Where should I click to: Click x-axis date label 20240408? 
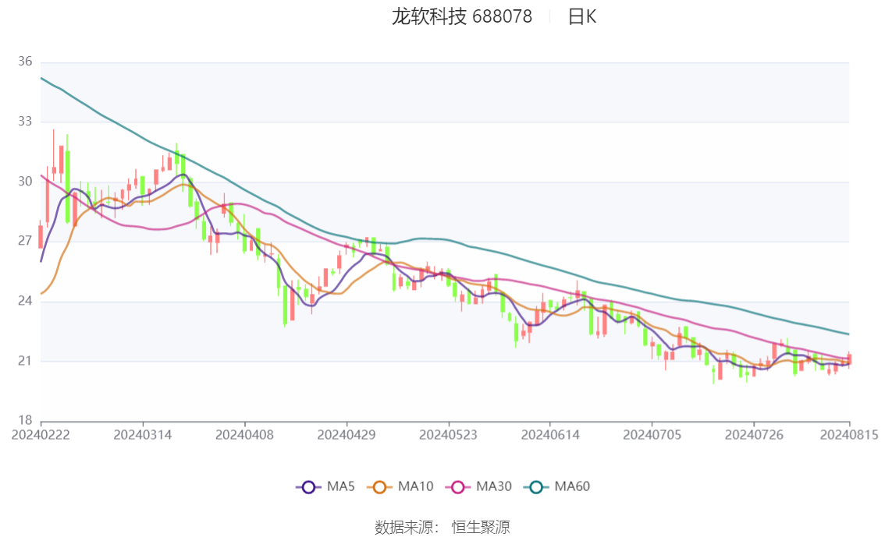[244, 435]
